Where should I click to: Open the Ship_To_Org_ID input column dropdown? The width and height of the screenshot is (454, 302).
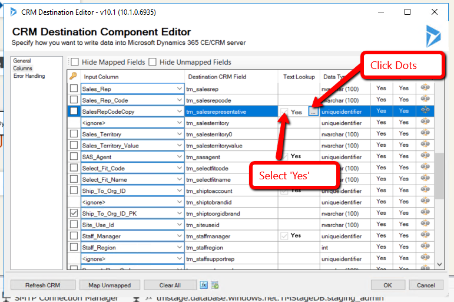(x=179, y=191)
